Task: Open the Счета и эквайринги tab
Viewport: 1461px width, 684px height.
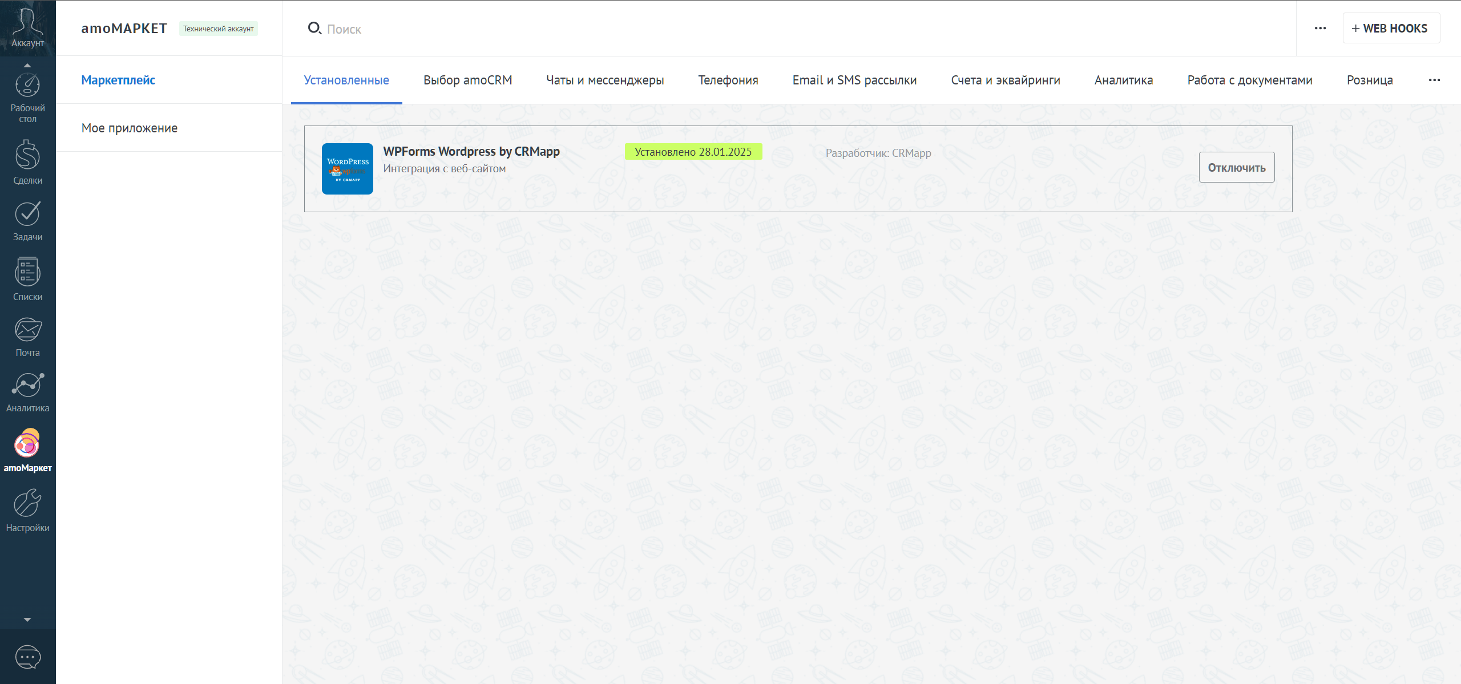Action: pyautogui.click(x=1006, y=80)
